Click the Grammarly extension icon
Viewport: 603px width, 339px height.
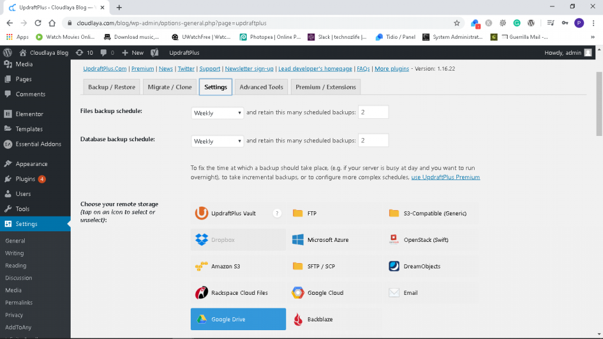[x=517, y=23]
